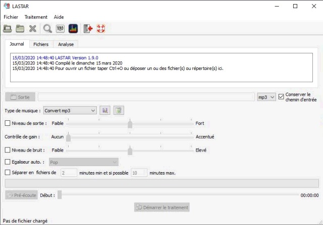This screenshot has width=323, height=225.
Task: Click the Aucun gain label
Action: click(x=57, y=136)
